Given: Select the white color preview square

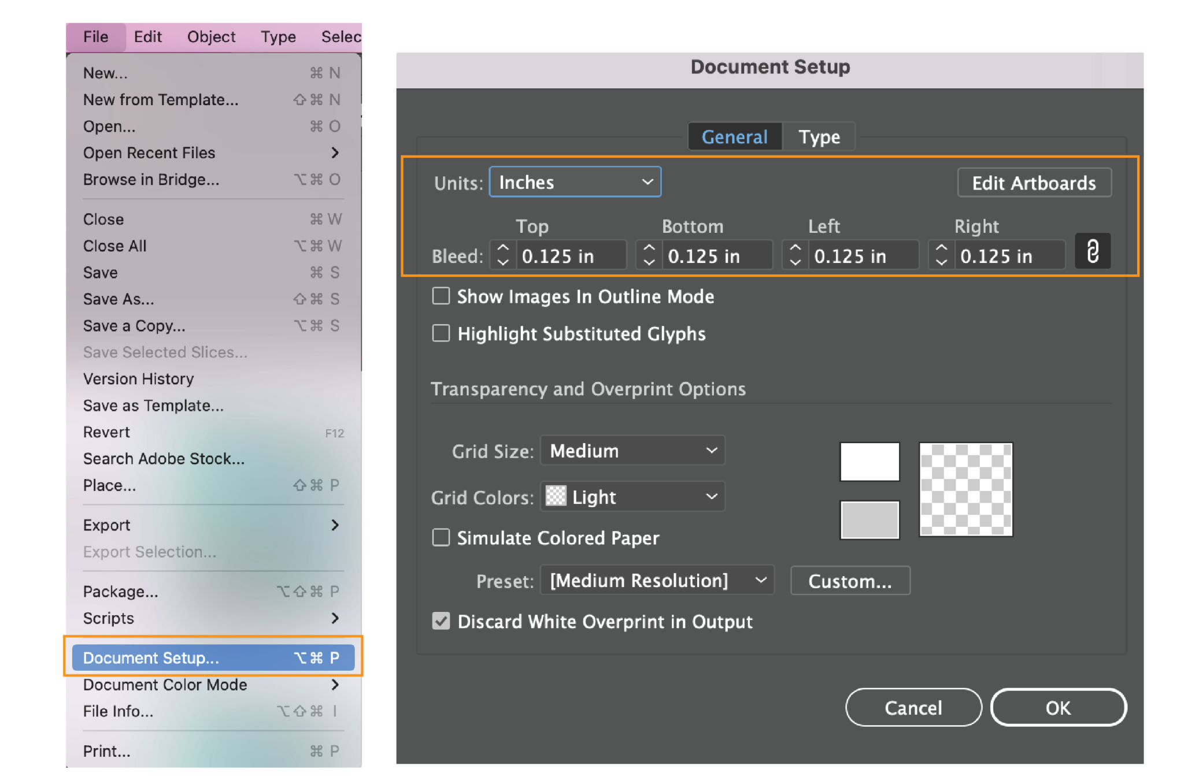Looking at the screenshot, I should 869,462.
